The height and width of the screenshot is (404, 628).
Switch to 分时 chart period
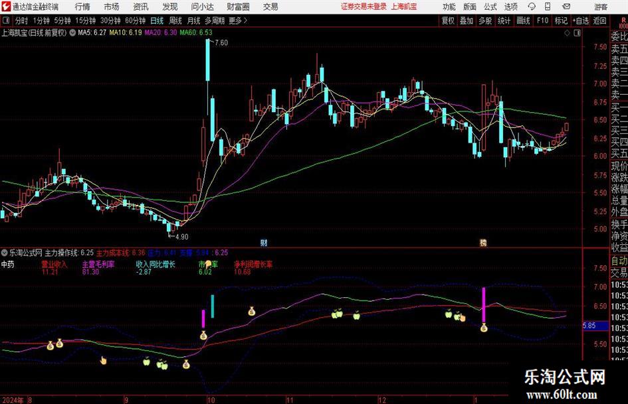(22, 21)
